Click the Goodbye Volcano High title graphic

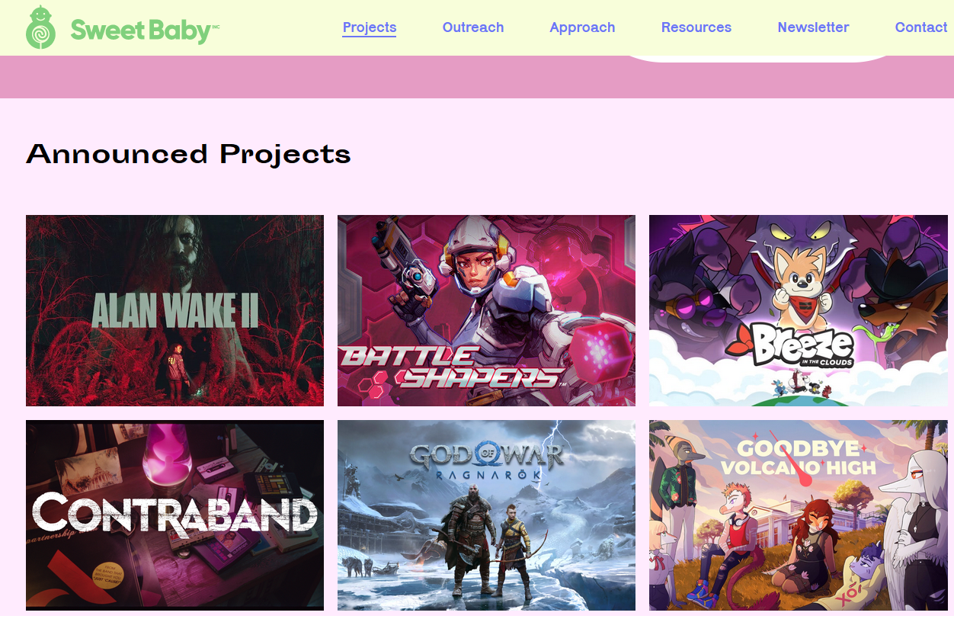point(798,458)
